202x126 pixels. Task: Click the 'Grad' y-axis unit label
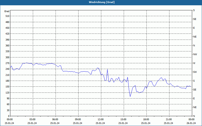point(7,11)
